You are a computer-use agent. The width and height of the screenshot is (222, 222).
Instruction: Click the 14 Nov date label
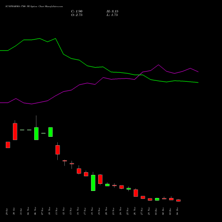(x=78, y=211)
